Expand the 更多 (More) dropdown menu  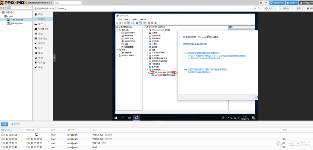click(300, 9)
